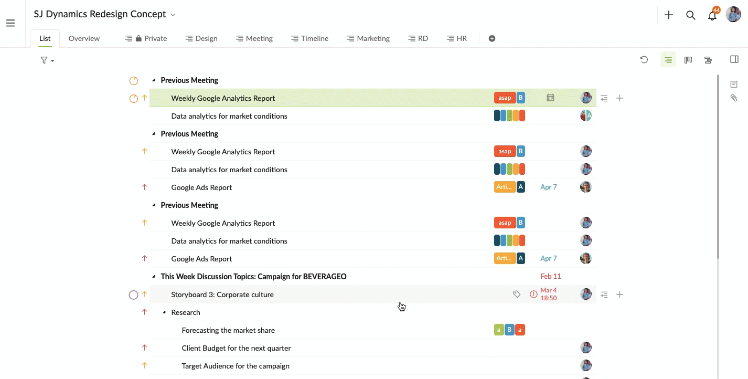Select the Overview tab

(84, 38)
